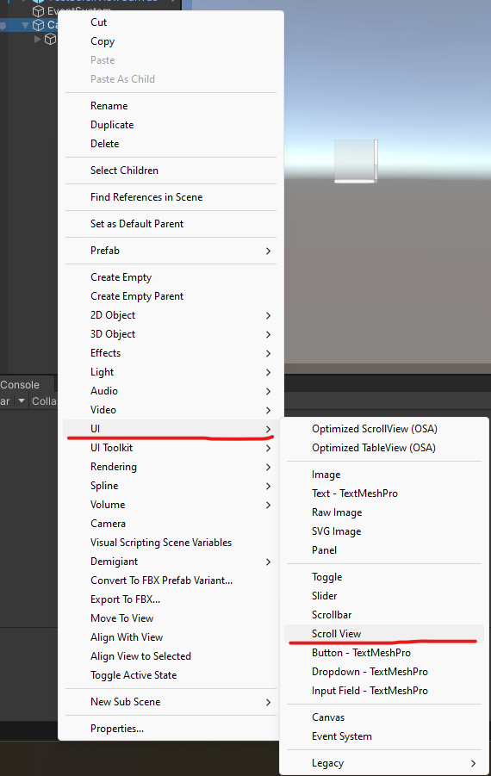Expand the Prefab submenu
Image resolution: width=491 pixels, height=776 pixels.
[171, 251]
